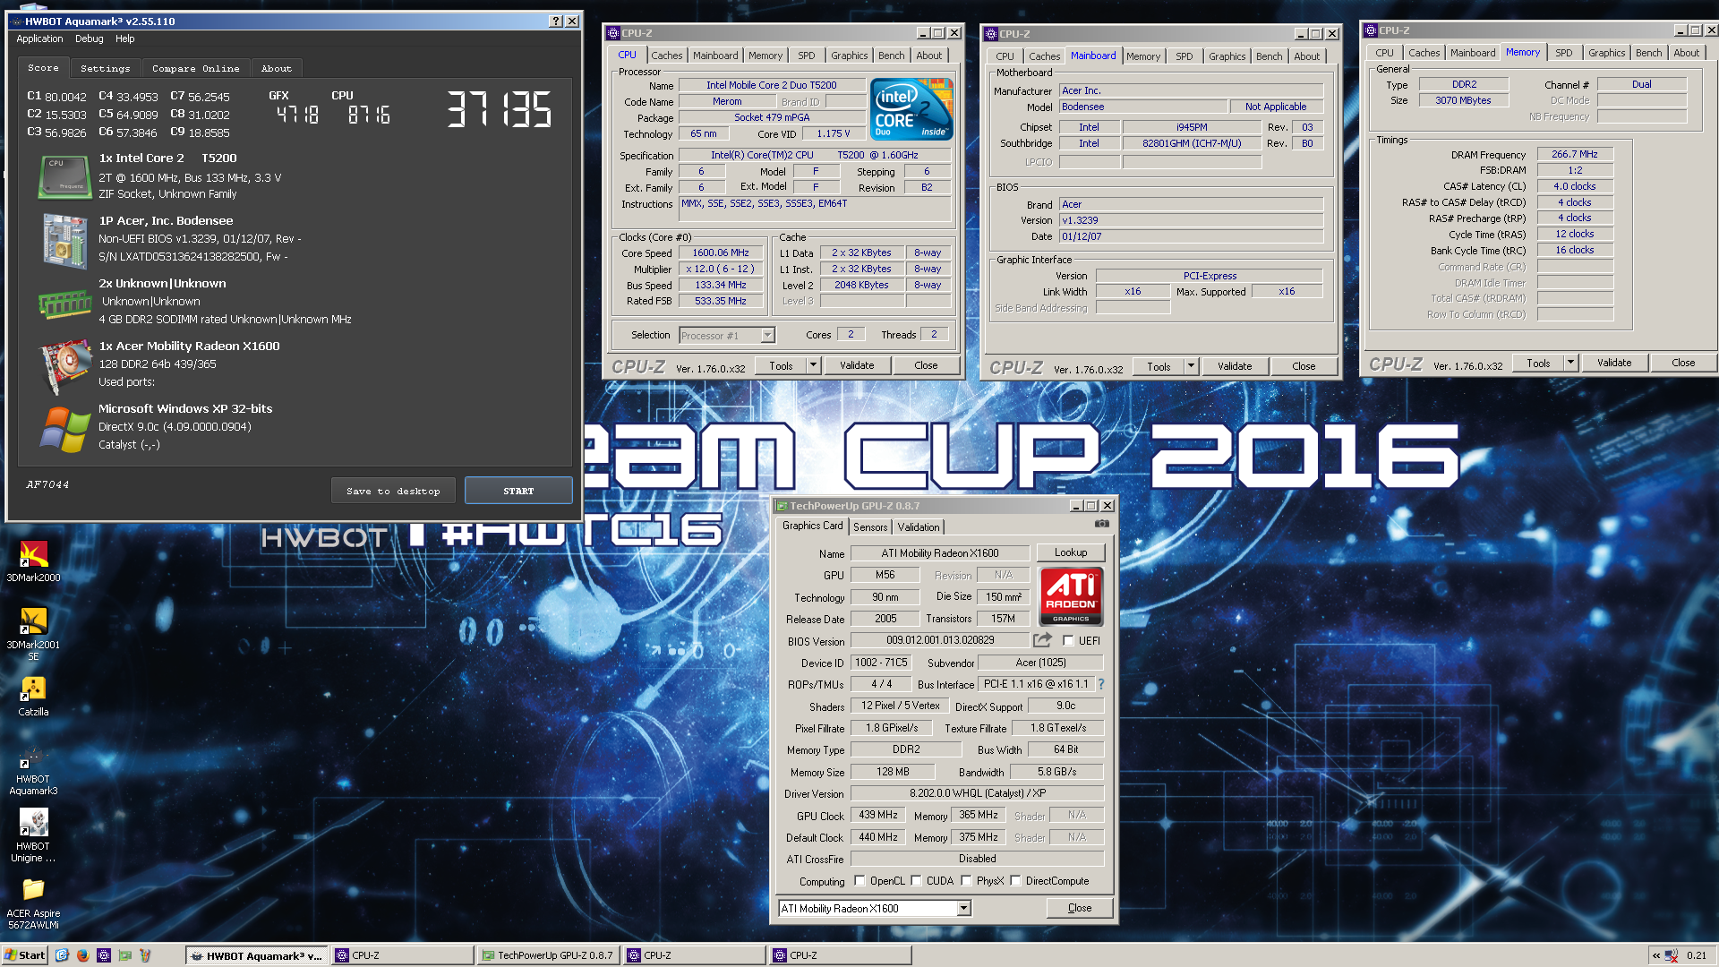Click the Close button in GPU-Z
This screenshot has height=967, width=1719.
pos(1080,908)
